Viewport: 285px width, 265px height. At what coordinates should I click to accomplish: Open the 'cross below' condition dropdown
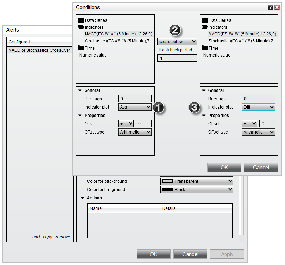coord(177,42)
